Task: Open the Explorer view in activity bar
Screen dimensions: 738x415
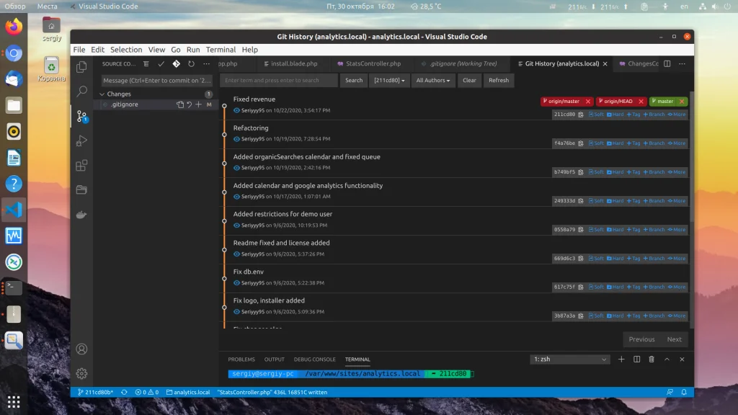Action: (x=81, y=67)
